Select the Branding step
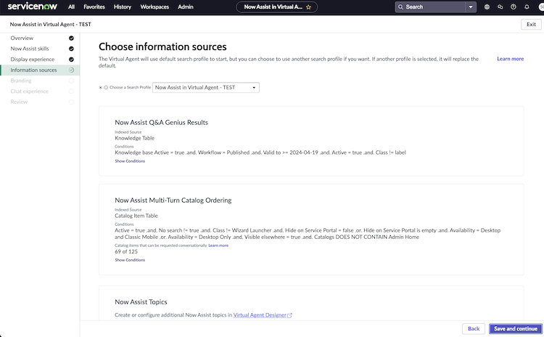This screenshot has width=544, height=337. pyautogui.click(x=21, y=81)
